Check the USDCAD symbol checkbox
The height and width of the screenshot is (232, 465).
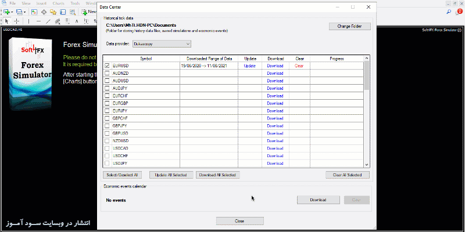(x=107, y=148)
